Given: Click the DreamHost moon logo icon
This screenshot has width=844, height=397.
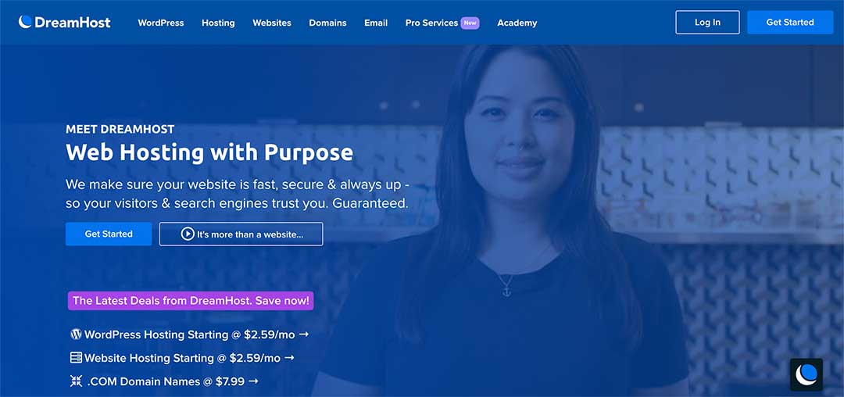Looking at the screenshot, I should [x=25, y=22].
